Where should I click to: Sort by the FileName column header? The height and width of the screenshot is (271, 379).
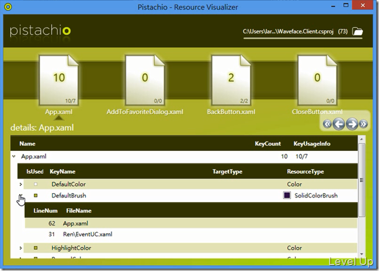point(79,211)
